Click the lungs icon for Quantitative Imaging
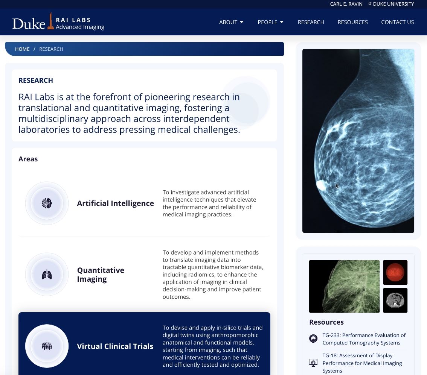This screenshot has width=427, height=375. 47,274
